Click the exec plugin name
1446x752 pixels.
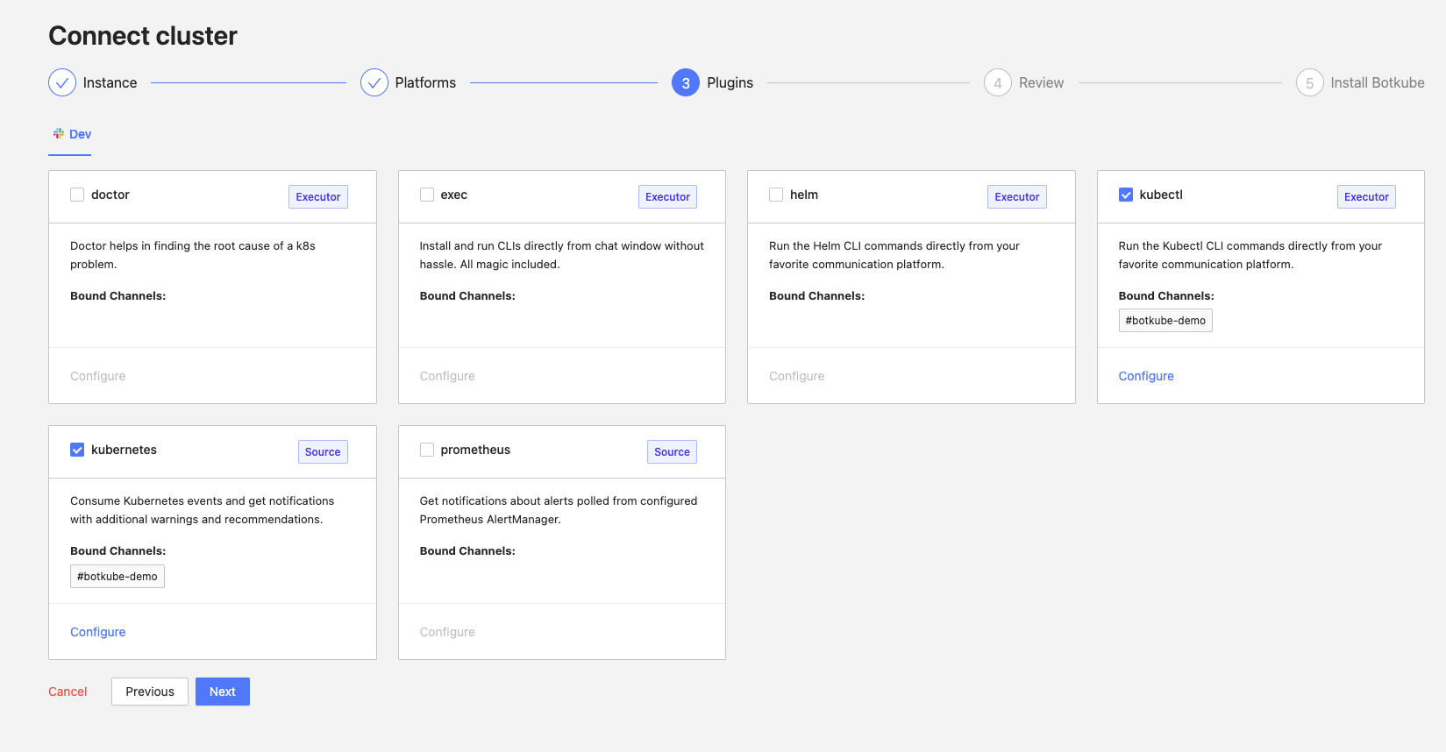454,195
